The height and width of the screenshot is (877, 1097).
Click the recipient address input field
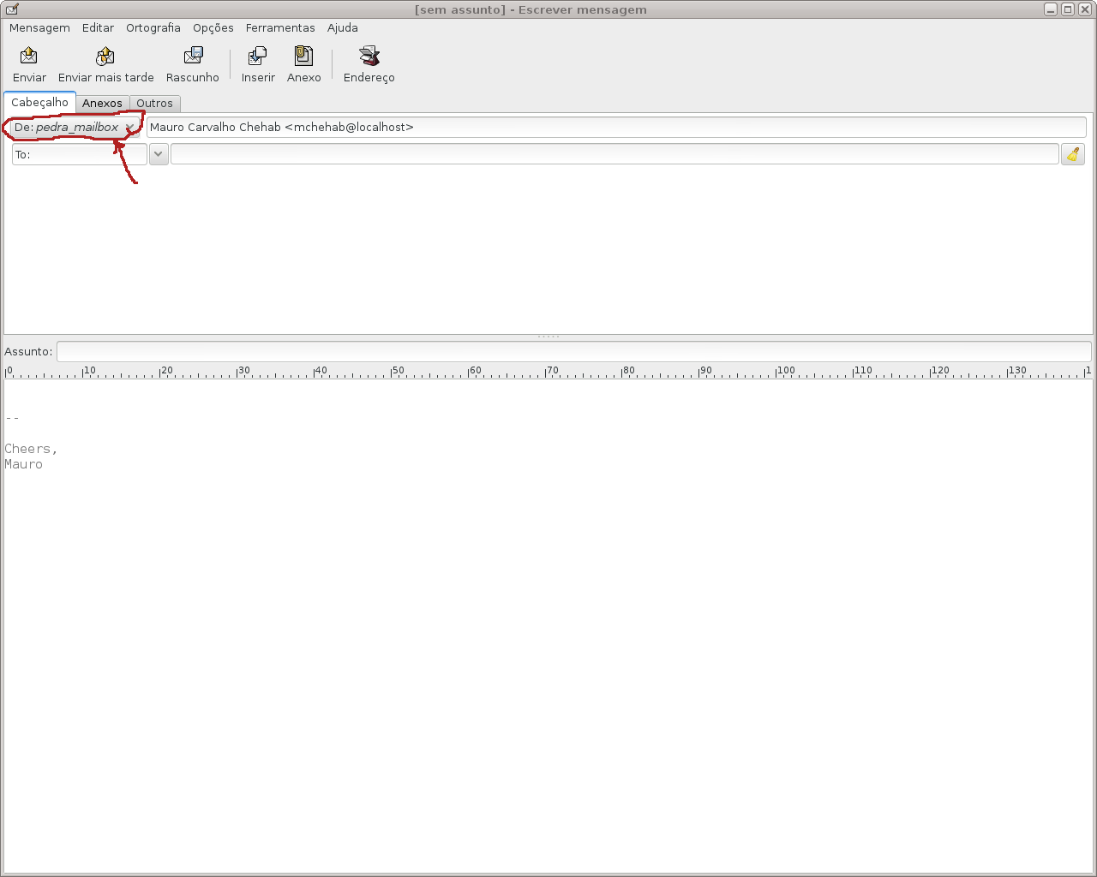point(614,154)
